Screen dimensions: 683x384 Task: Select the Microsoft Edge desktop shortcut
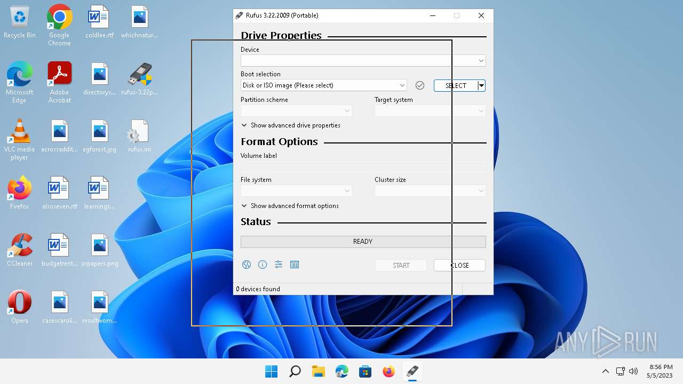point(20,82)
